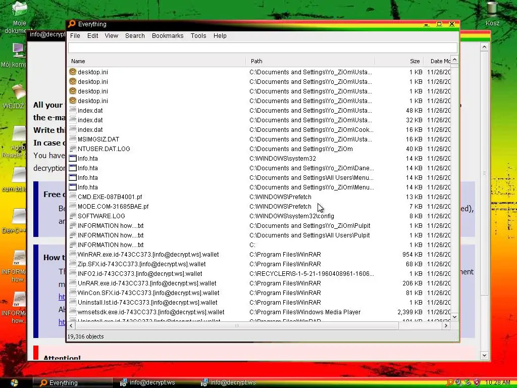Open the Tools menu
Image resolution: width=517 pixels, height=388 pixels.
[198, 36]
